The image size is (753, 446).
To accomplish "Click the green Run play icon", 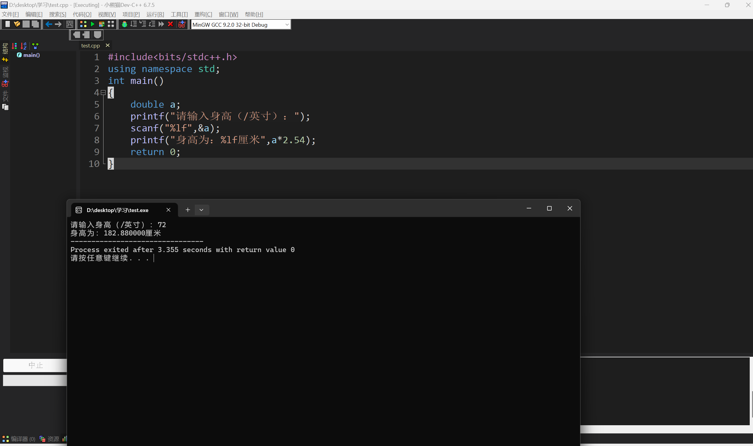I will click(93, 24).
